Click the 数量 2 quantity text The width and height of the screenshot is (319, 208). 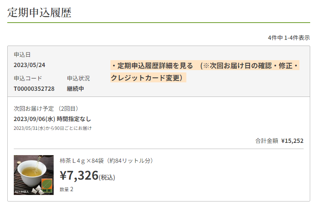pos(66,189)
